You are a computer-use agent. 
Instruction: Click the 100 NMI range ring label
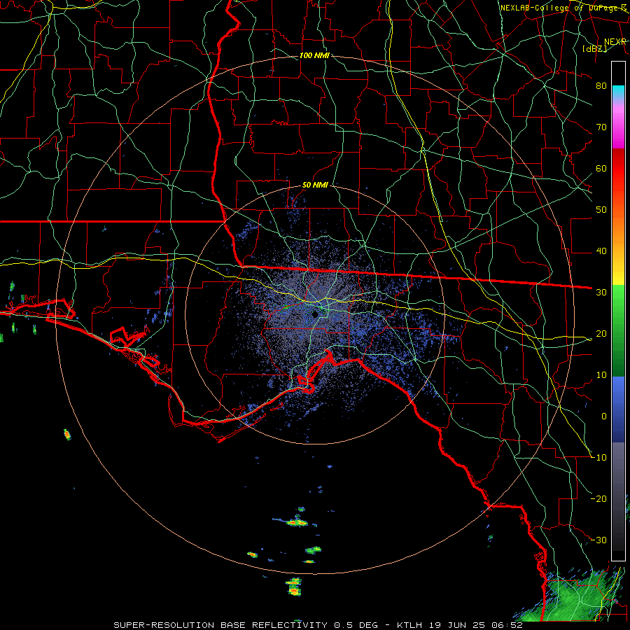coord(314,55)
